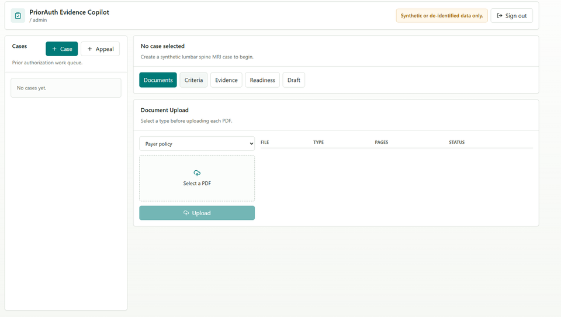Switch to the Criteria tab
Image resolution: width=561 pixels, height=317 pixels.
pyautogui.click(x=193, y=80)
